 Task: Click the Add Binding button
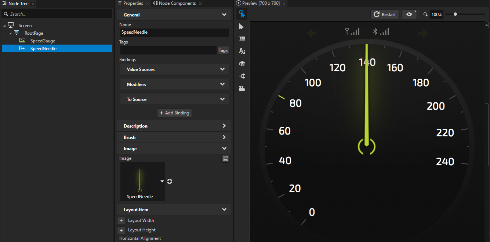pyautogui.click(x=174, y=113)
